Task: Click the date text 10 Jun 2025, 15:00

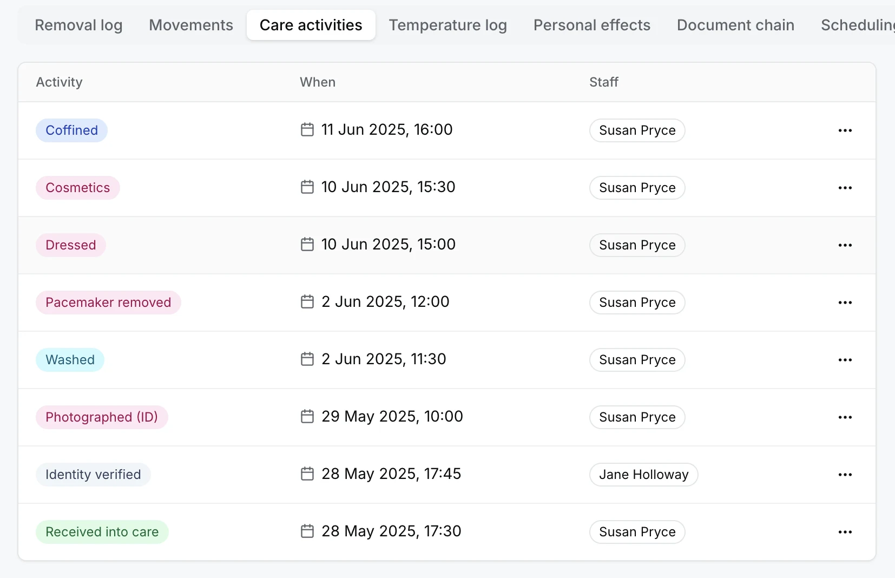Action: [389, 245]
